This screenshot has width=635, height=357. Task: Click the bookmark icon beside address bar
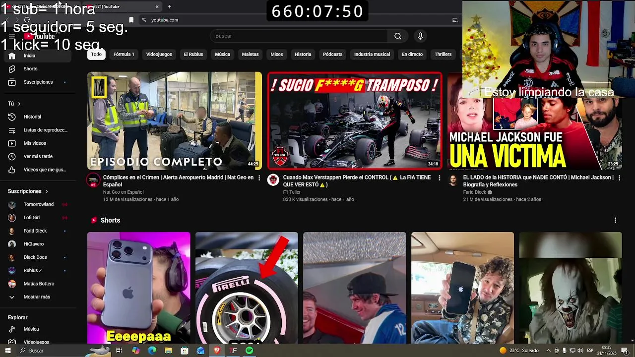pos(131,20)
